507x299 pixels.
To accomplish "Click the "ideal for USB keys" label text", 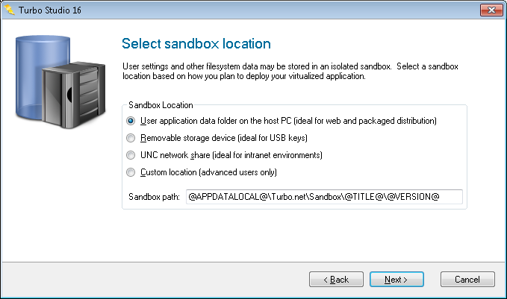I will tap(269, 138).
